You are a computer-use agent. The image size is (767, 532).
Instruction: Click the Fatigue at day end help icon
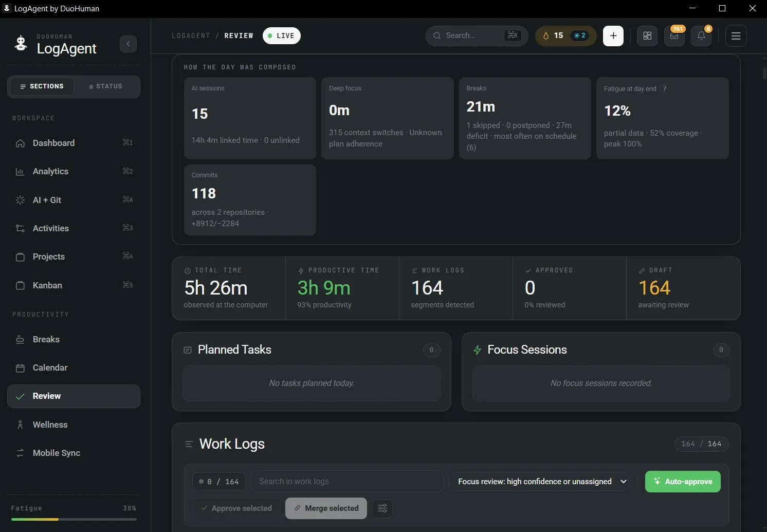point(664,88)
